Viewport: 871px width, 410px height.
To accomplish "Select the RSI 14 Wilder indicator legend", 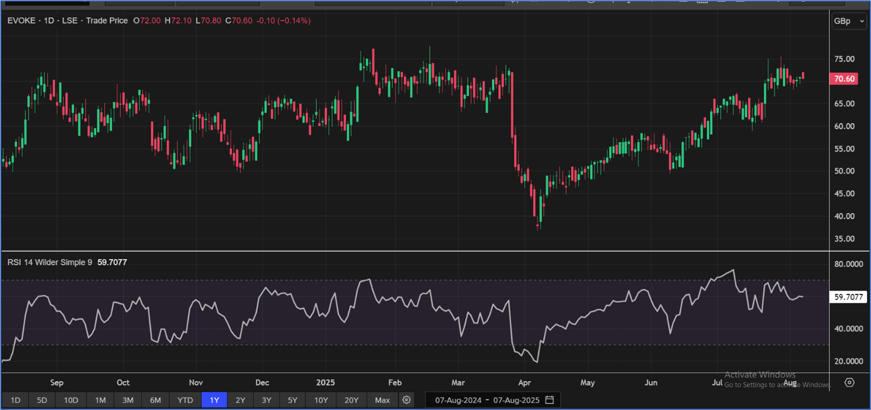I will click(49, 262).
